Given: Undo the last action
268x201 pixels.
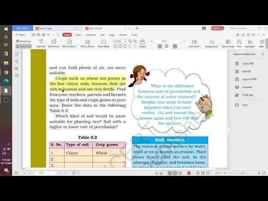Looking at the screenshot, I should click(49, 35).
